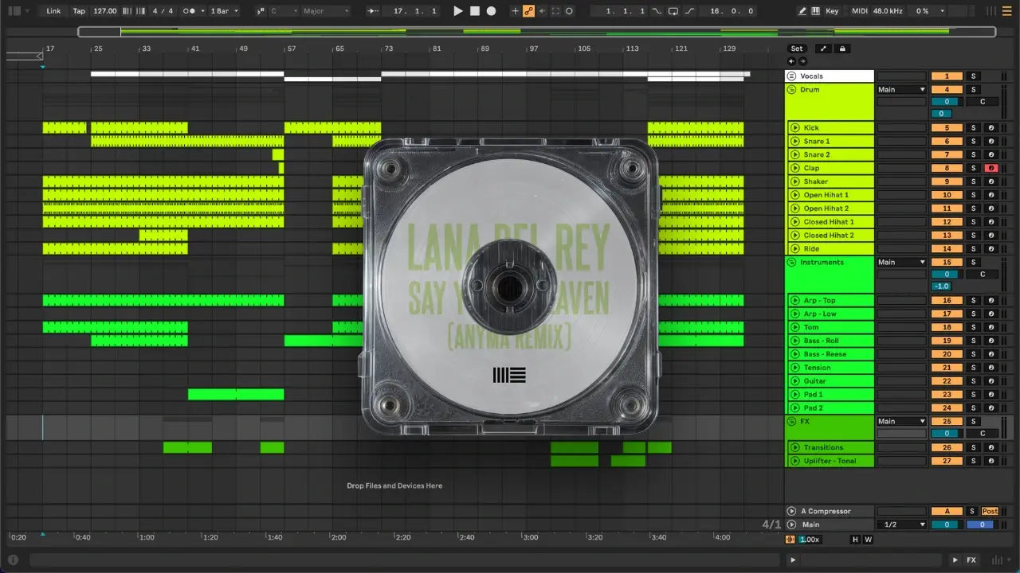The image size is (1020, 573).
Task: Click the Lock Envelopes padlock icon
Action: pos(842,49)
